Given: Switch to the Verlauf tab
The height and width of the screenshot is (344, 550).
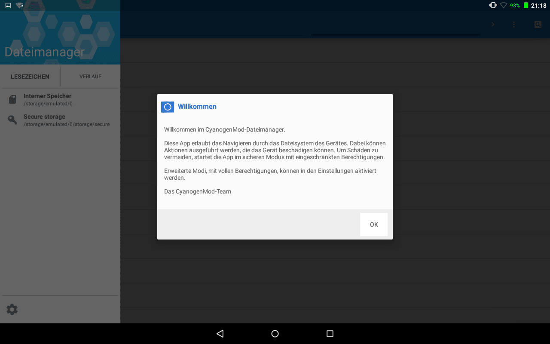Looking at the screenshot, I should coord(90,77).
